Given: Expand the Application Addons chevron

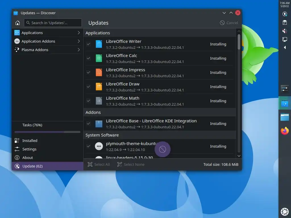Looking at the screenshot, I should click(79, 41).
